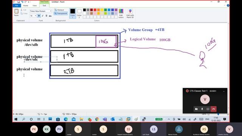Pick the green color swatch
The height and width of the screenshot is (136, 242).
click(105, 10)
